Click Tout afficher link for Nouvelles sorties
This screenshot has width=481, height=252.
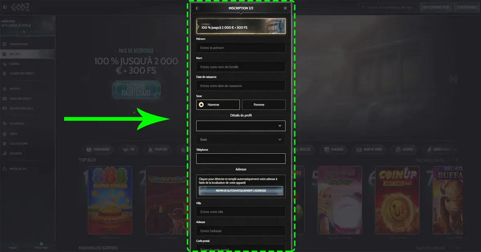pos(430,248)
